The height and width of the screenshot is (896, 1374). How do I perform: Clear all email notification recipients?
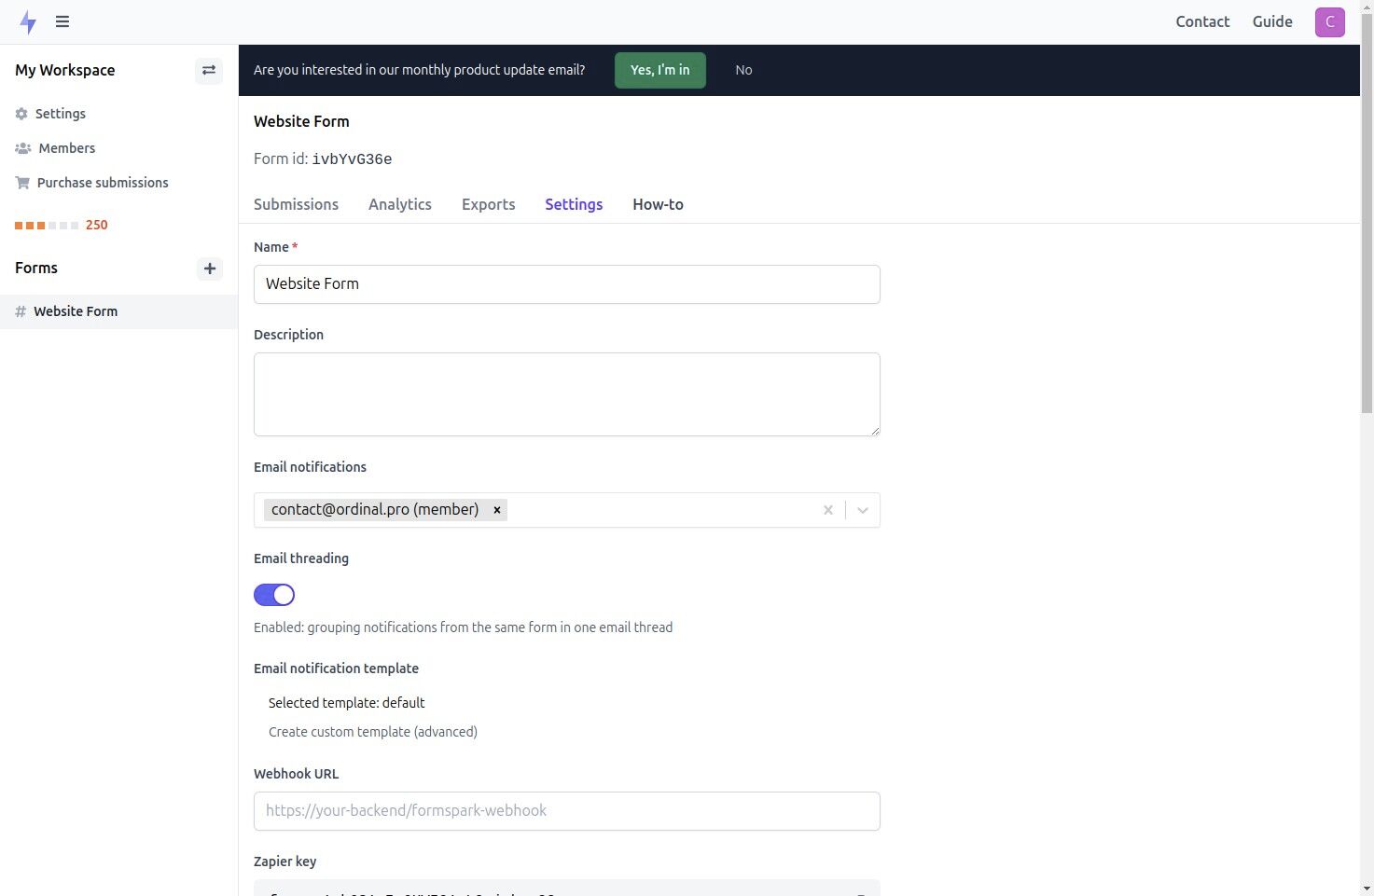pos(827,510)
